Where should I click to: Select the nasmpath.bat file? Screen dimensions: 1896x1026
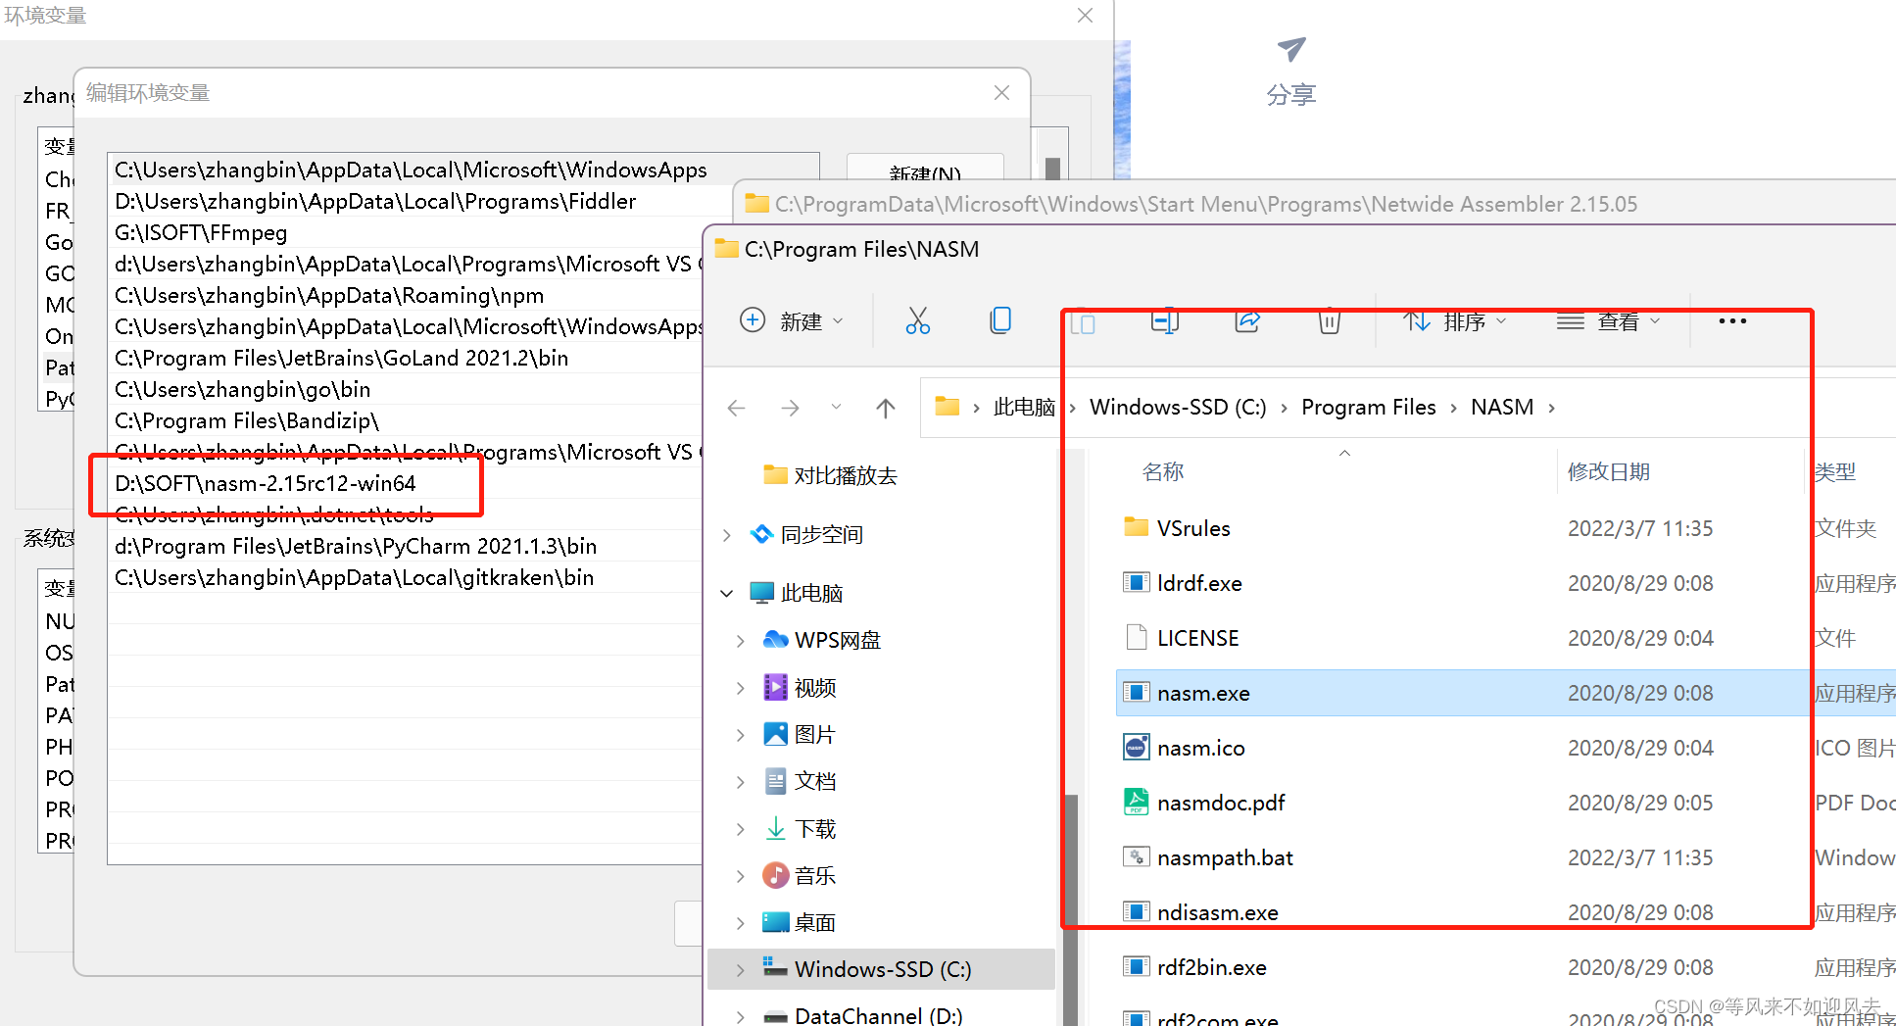click(x=1225, y=857)
